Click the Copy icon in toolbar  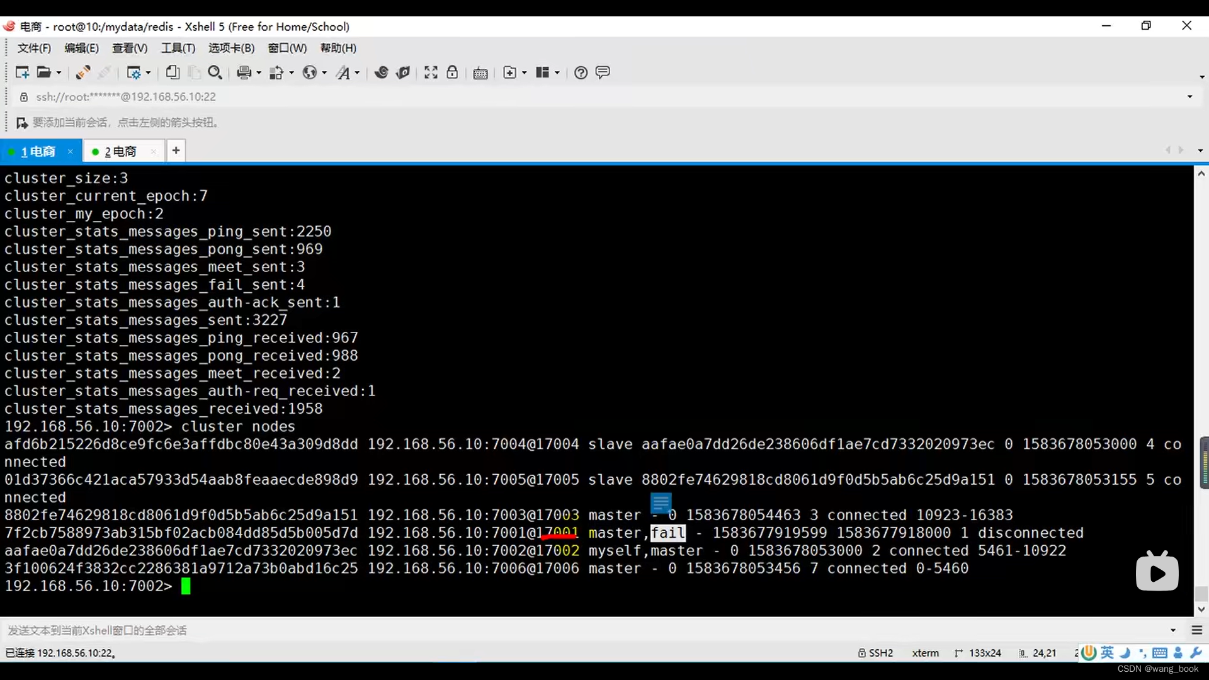(x=172, y=72)
